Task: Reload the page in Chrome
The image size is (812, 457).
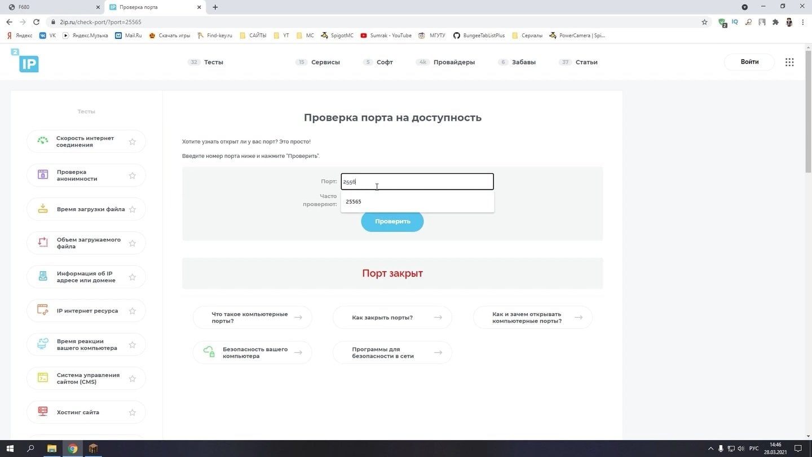Action: (36, 21)
